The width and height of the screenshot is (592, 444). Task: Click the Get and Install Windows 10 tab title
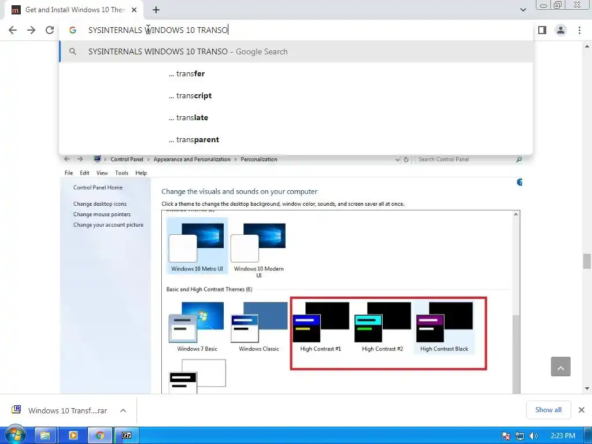(75, 10)
